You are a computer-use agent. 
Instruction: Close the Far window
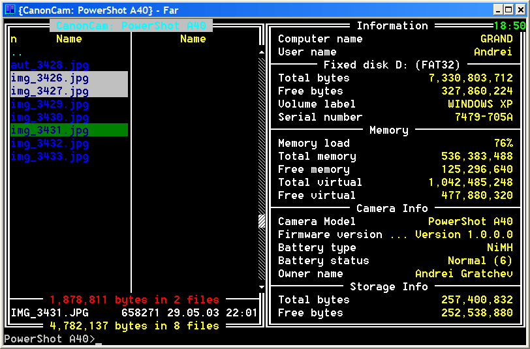pyautogui.click(x=521, y=10)
